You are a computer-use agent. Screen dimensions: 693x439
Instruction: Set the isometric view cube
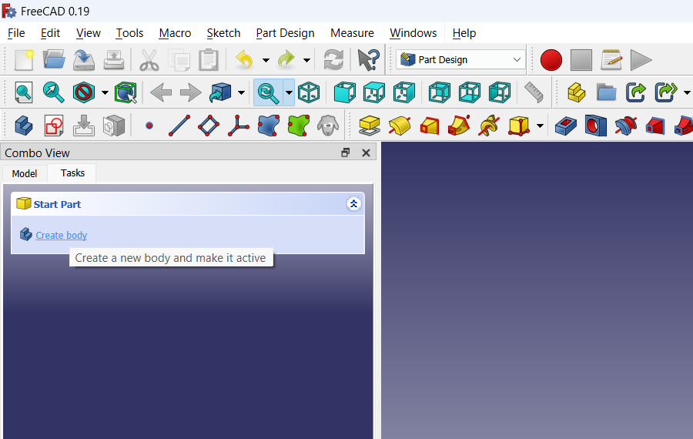[x=309, y=93]
